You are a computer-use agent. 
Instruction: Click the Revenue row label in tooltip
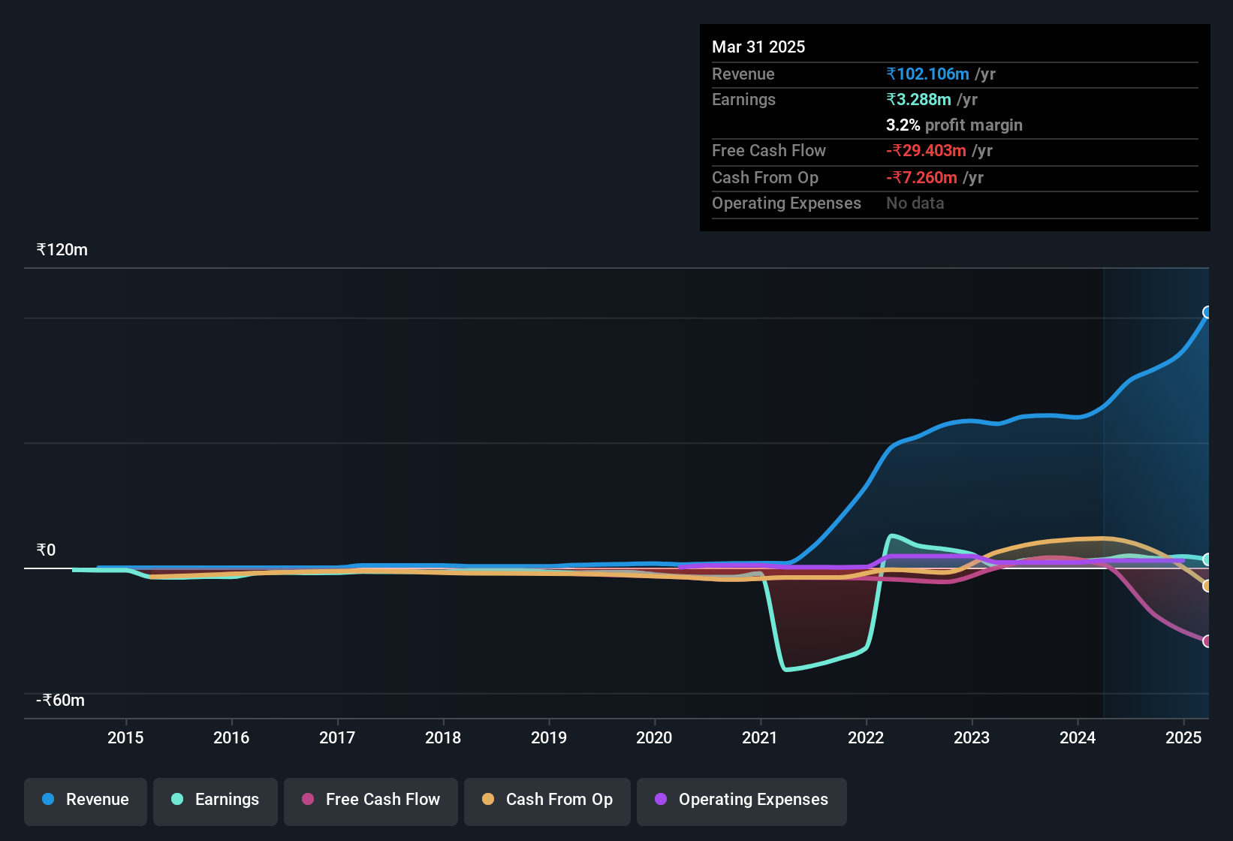(x=743, y=74)
